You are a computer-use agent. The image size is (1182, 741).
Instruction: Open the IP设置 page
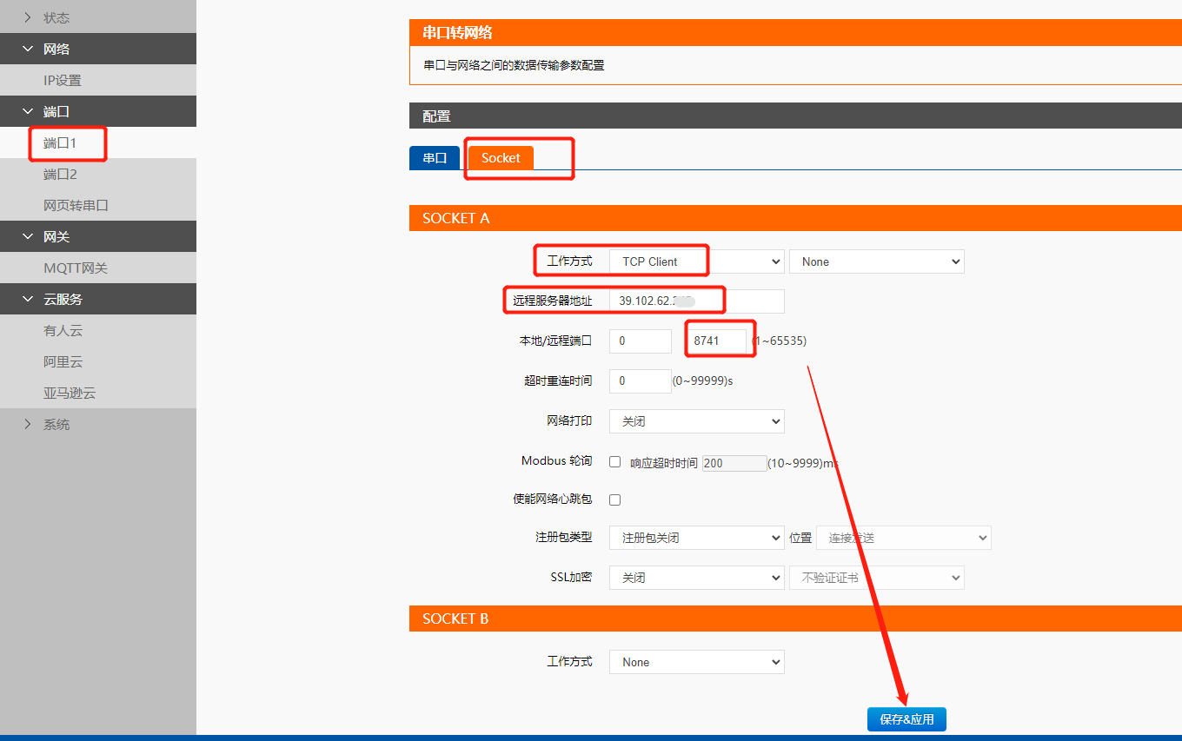pyautogui.click(x=63, y=81)
